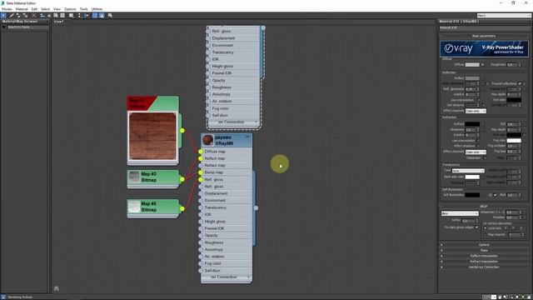Click the Diffuse color swatch
533x300 pixels.
472,65
